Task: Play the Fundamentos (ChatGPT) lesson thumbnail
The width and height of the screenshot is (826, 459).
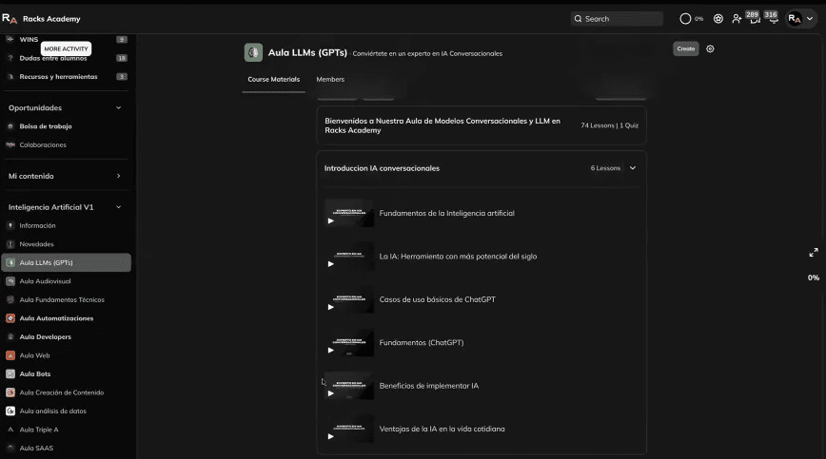Action: click(x=348, y=343)
